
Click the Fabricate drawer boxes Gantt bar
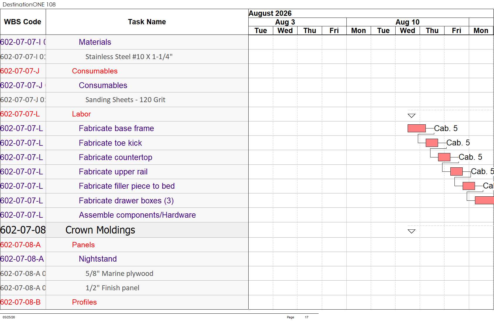coord(484,200)
